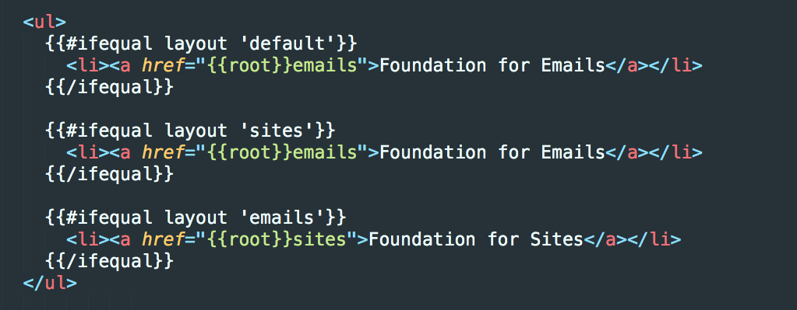Click the closing ul tag
This screenshot has width=797, height=310.
click(50, 283)
